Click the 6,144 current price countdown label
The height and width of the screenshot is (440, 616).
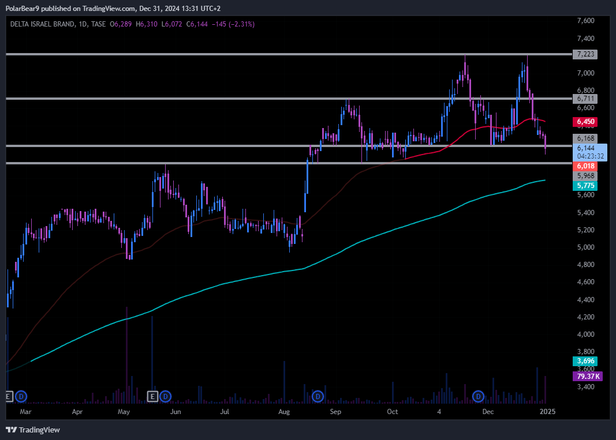click(590, 152)
